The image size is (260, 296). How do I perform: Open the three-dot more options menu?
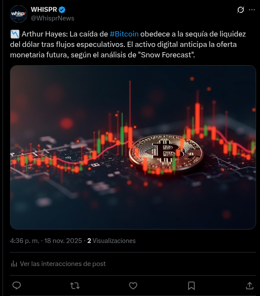click(252, 10)
